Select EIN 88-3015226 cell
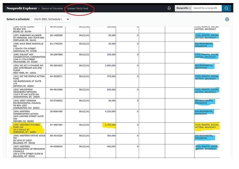The width and height of the screenshot is (239, 169). [x=56, y=136]
